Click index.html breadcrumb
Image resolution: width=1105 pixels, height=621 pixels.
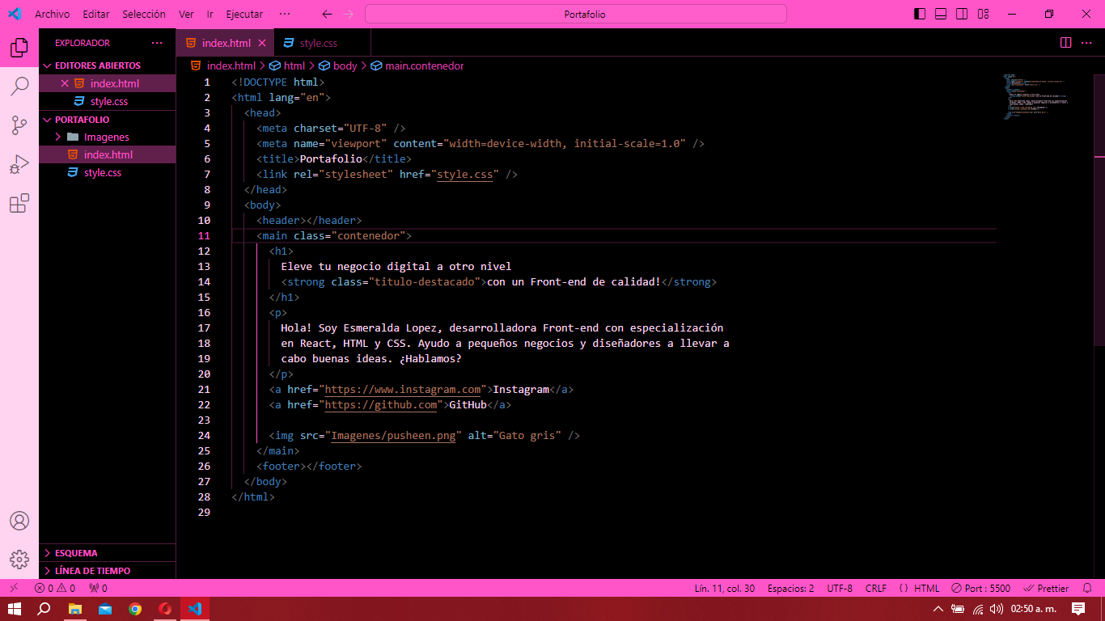pyautogui.click(x=223, y=65)
